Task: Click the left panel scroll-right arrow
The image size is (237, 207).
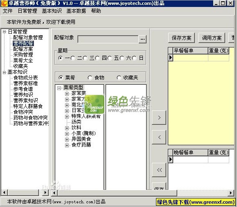Action: tap(45, 193)
